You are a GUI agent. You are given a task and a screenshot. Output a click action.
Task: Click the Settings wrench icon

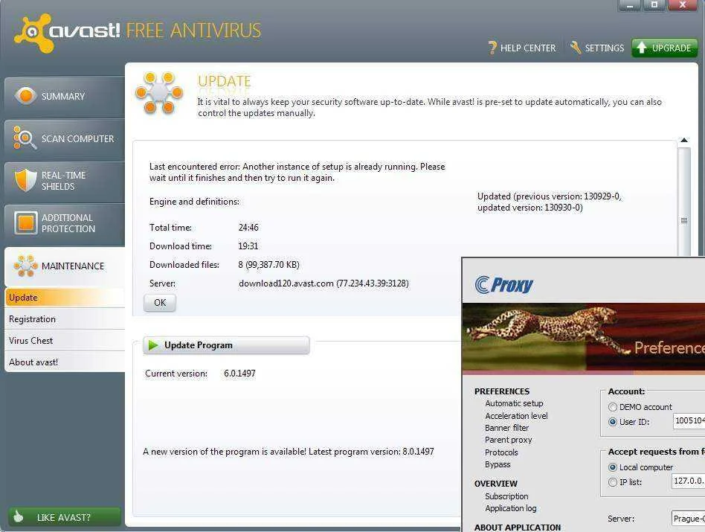point(576,48)
